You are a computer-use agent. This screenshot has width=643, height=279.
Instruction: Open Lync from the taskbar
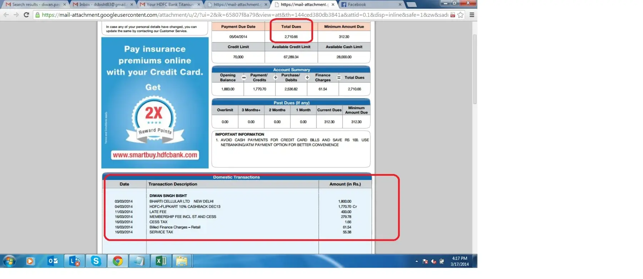(x=75, y=261)
